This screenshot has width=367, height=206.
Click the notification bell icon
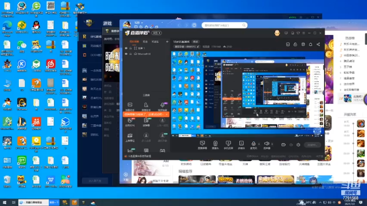(x=310, y=45)
